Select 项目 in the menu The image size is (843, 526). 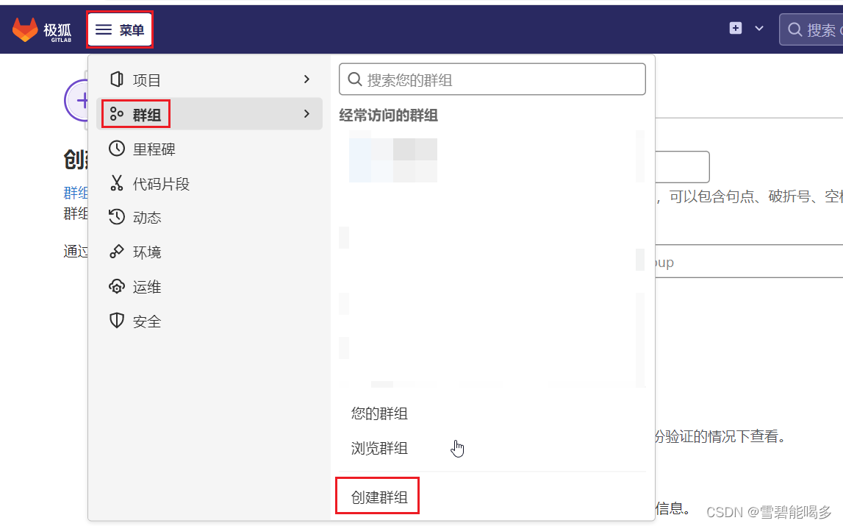(209, 79)
